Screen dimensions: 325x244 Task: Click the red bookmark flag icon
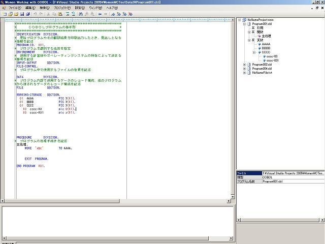pos(131,14)
